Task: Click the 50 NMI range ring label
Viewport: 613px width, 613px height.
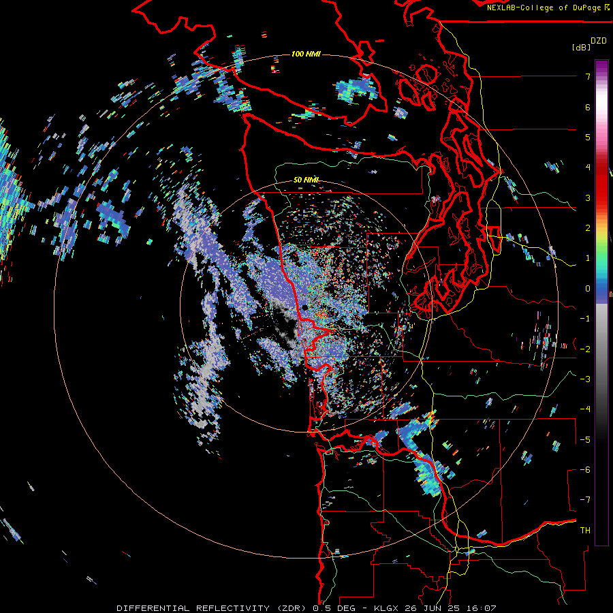Action: tap(306, 180)
